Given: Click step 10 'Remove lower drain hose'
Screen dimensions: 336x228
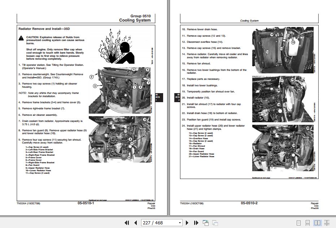Looking at the screenshot, I should click(200, 29).
